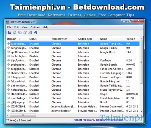Image resolution: width=151 pixels, height=128 pixels.
Task: Select the Yahoo cho Chrome row
Action: point(73,69)
